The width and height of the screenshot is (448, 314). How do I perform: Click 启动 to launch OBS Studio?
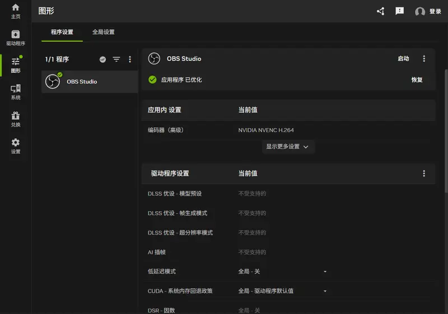click(403, 59)
